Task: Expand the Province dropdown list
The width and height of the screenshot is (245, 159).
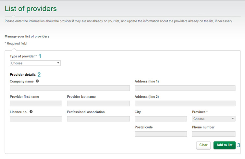Action: pyautogui.click(x=214, y=119)
